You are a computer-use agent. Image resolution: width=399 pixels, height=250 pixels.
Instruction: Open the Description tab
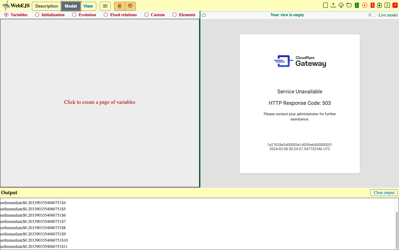click(47, 6)
